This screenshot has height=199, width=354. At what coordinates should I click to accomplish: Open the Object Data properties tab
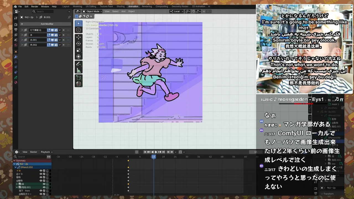[x=16, y=77]
